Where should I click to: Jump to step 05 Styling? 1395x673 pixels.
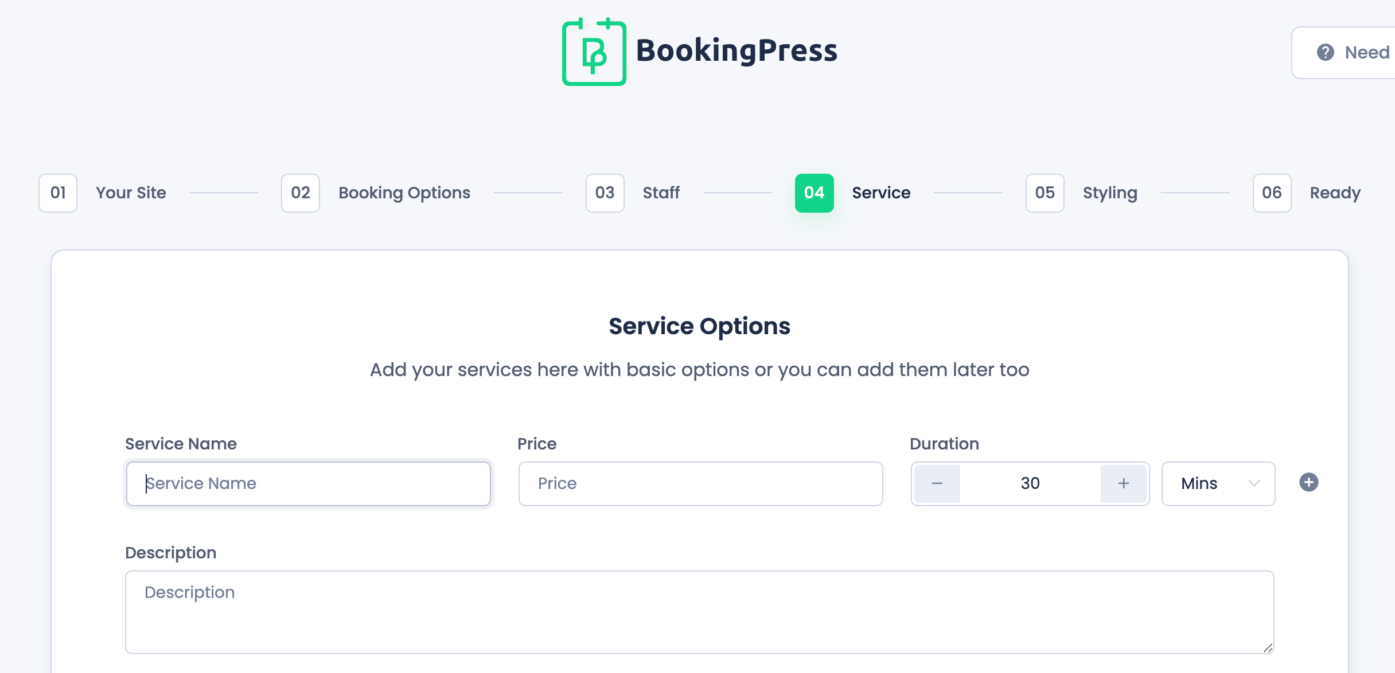(x=1109, y=193)
